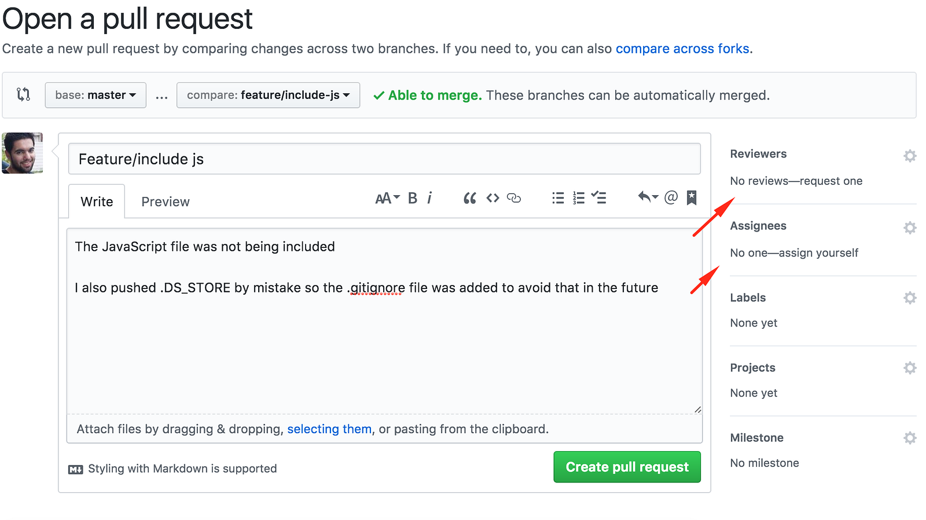Insert a quote with the quote icon
The height and width of the screenshot is (520, 926).
469,198
